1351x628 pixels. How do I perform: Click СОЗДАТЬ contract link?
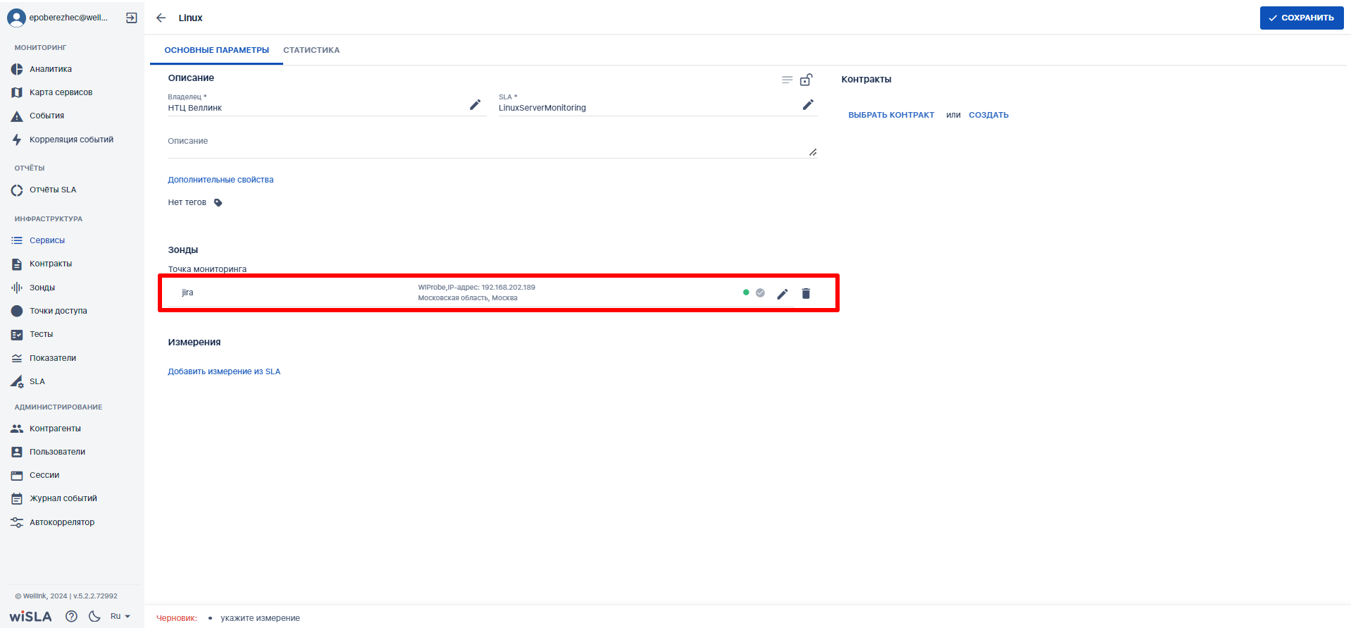[x=988, y=115]
